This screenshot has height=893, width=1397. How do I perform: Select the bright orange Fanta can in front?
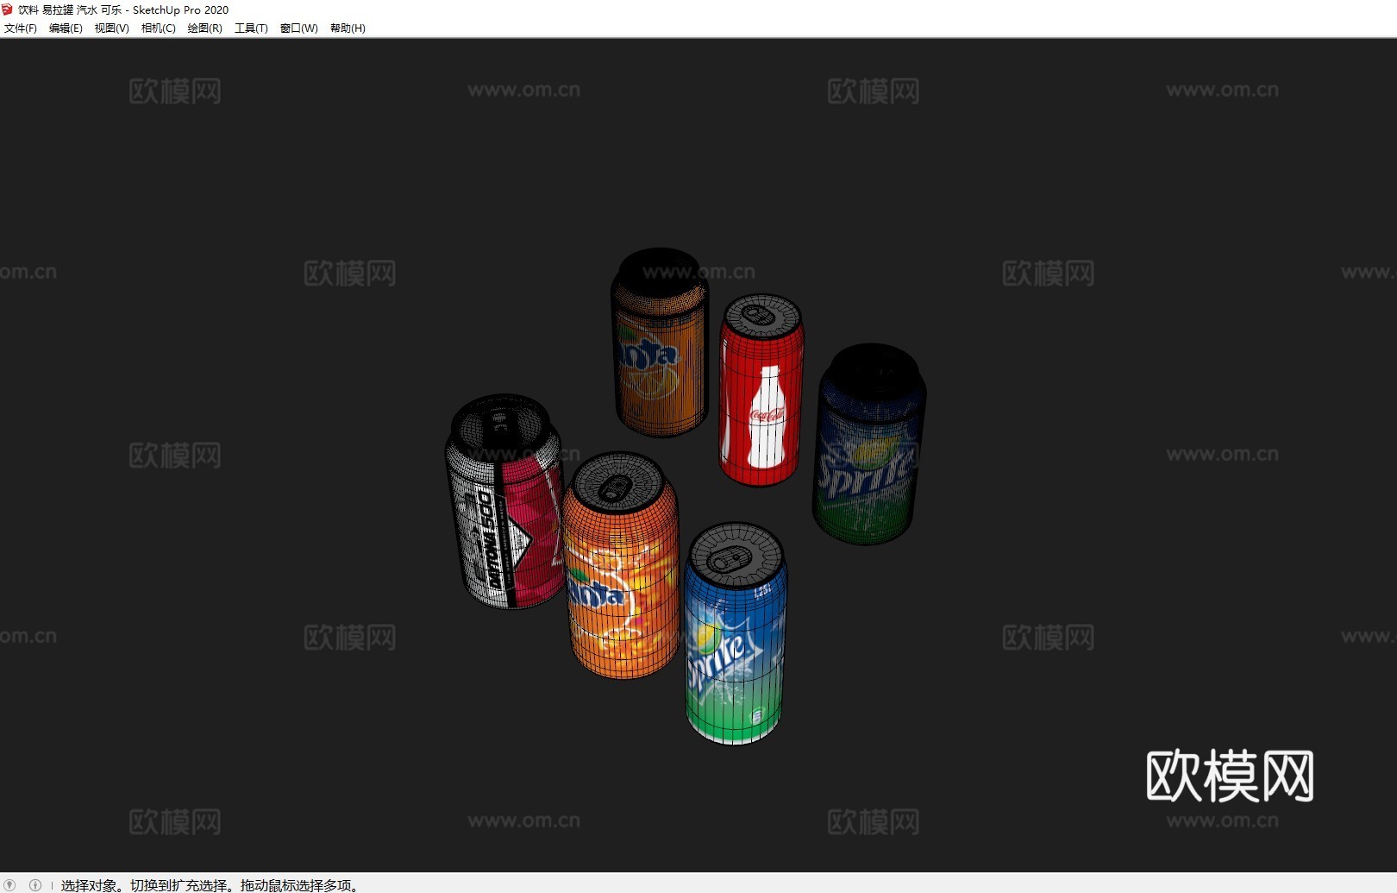click(620, 566)
